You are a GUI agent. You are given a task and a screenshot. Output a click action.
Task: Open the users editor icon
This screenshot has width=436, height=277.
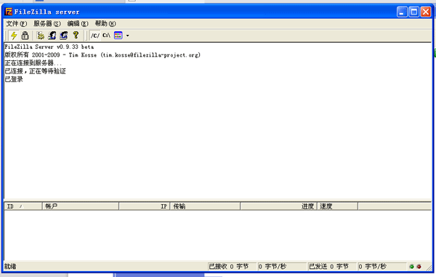(52, 36)
